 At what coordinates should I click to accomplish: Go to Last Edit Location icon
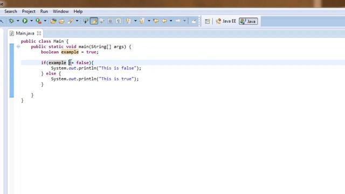pyautogui.click(x=156, y=21)
